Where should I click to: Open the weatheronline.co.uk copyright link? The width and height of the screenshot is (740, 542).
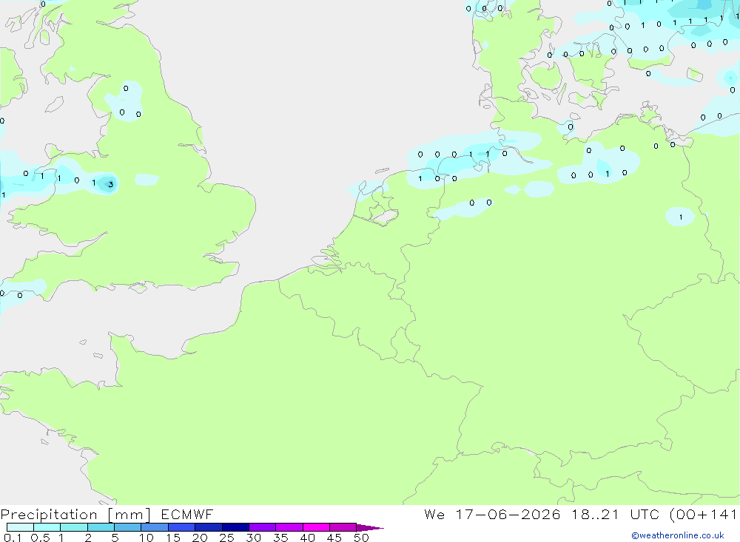point(678,535)
